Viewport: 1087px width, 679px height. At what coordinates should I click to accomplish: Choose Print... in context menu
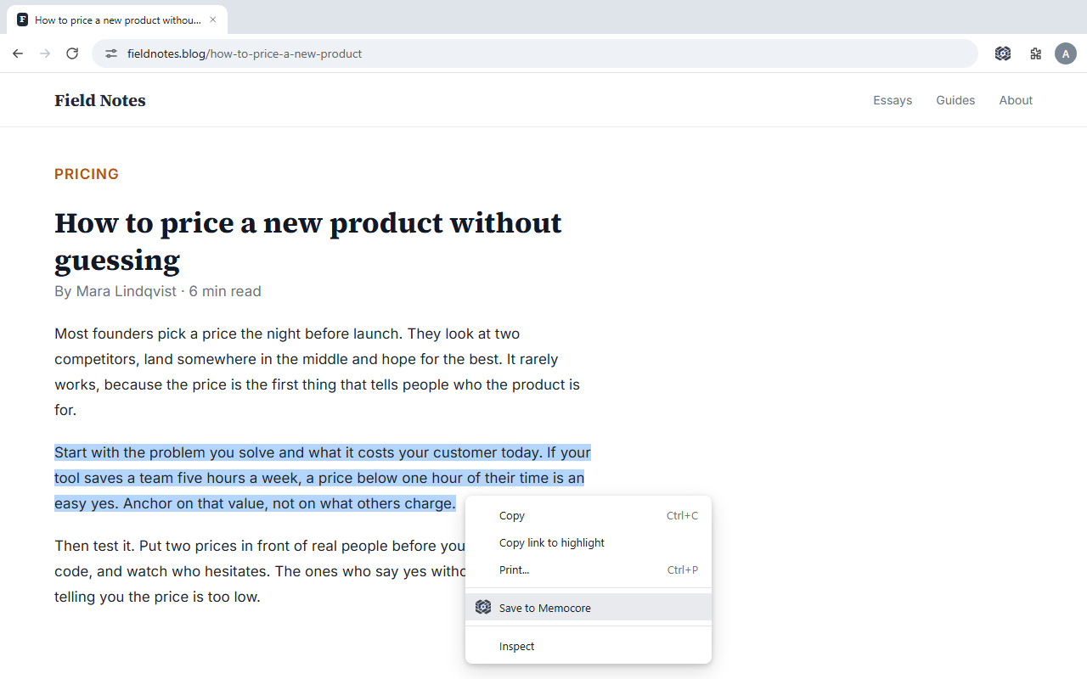(589, 570)
